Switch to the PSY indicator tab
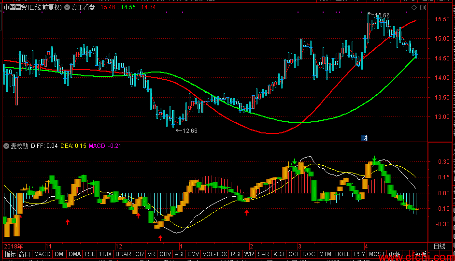The width and height of the screenshot is (455, 261). point(359,254)
